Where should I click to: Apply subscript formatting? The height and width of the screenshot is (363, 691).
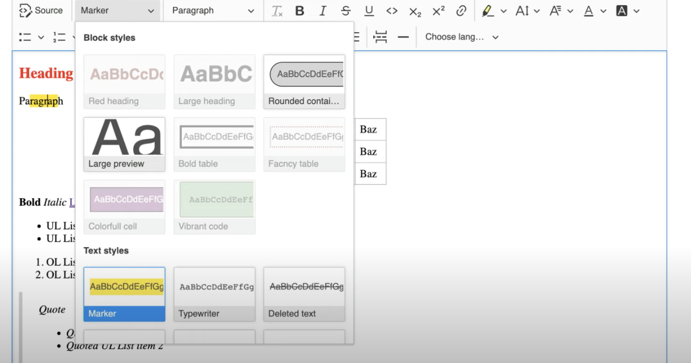click(415, 11)
